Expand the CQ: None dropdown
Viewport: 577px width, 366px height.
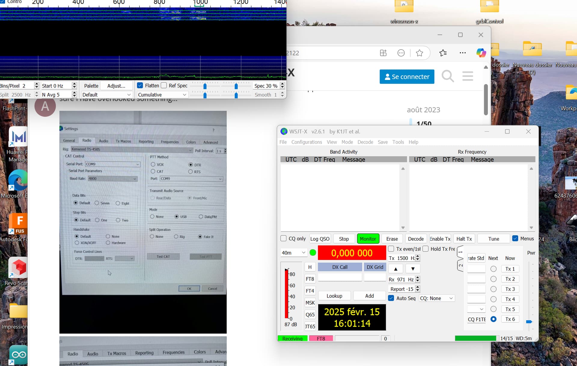437,298
